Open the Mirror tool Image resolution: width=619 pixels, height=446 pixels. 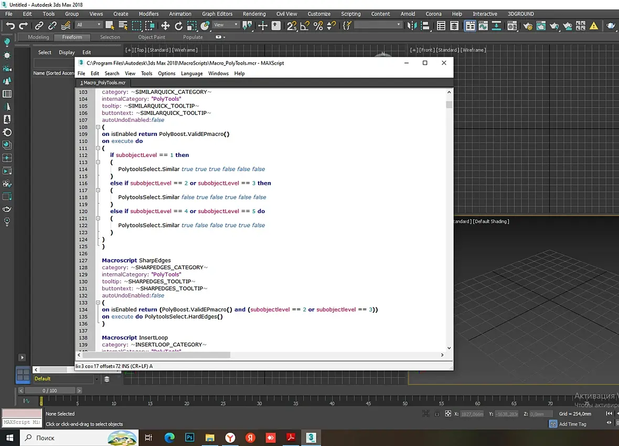pyautogui.click(x=412, y=25)
